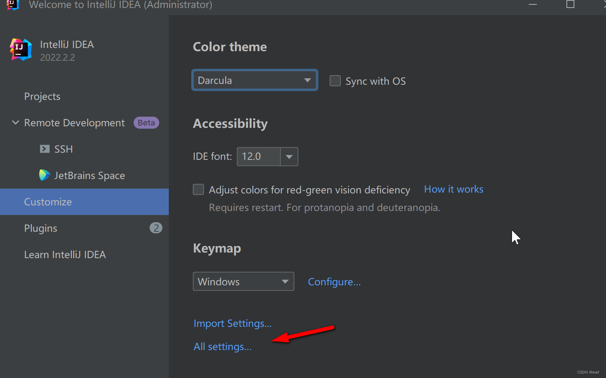
Task: Click the How it works link
Action: click(x=454, y=189)
